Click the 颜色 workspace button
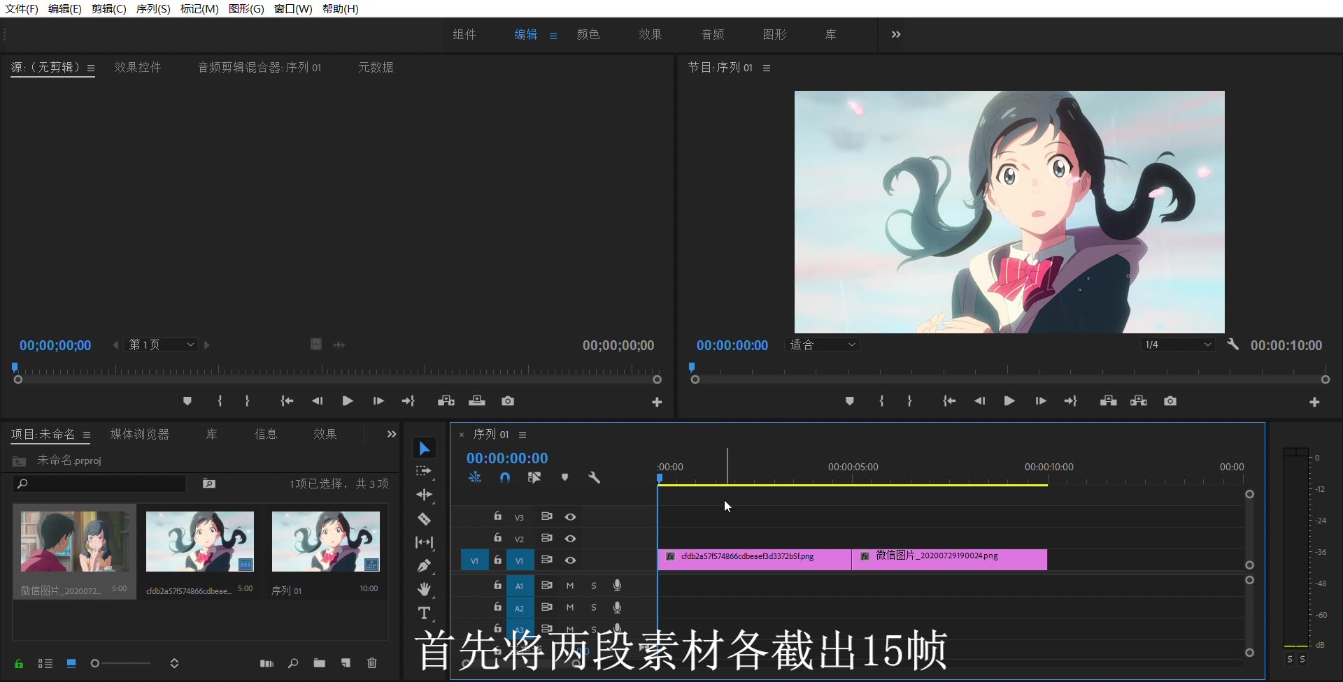Image resolution: width=1343 pixels, height=682 pixels. [588, 34]
